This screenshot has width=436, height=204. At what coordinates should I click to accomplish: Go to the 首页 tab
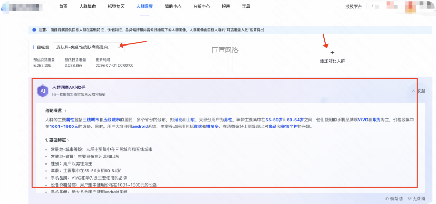pyautogui.click(x=63, y=7)
